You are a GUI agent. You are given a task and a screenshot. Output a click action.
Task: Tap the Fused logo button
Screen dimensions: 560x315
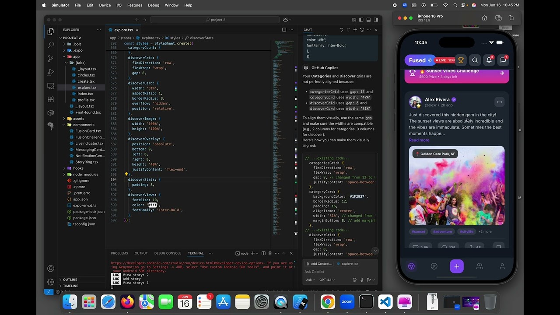tap(420, 60)
